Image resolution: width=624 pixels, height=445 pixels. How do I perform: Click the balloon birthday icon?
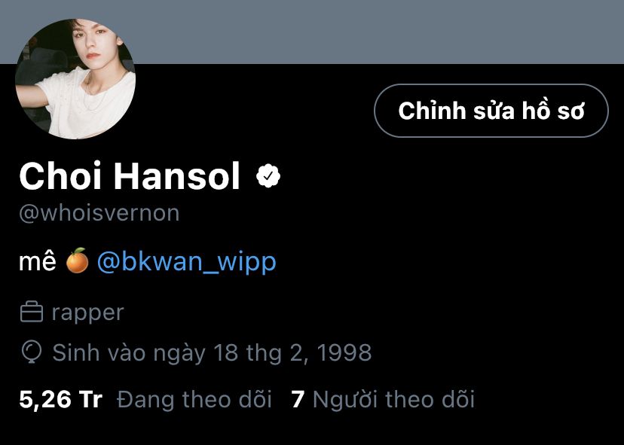(x=32, y=352)
